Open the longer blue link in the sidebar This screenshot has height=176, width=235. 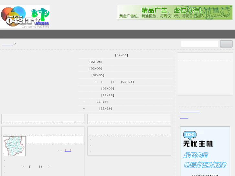pos(190,111)
